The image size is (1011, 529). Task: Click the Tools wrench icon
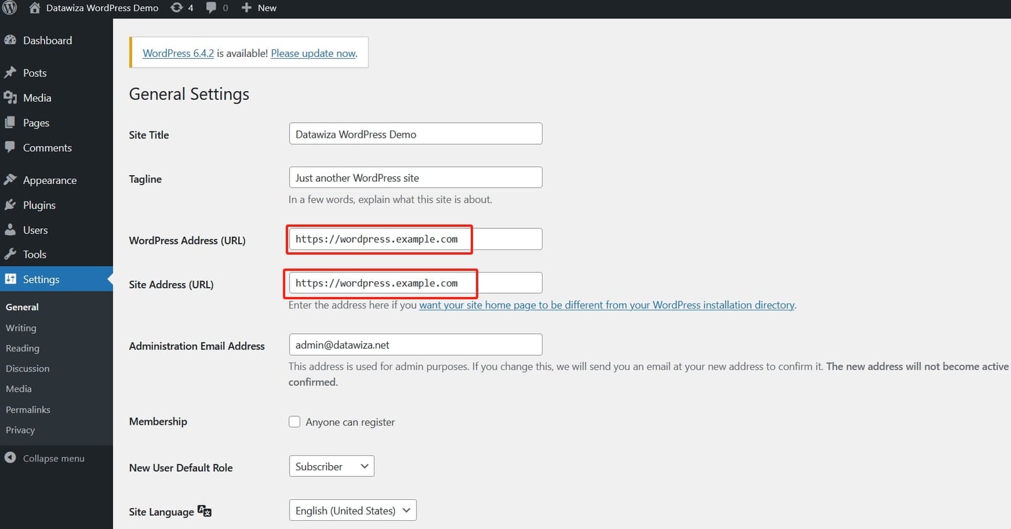tap(10, 254)
